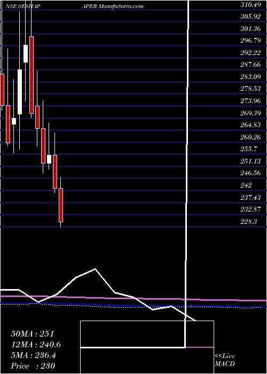Click the <<Live MACD label
Image resolution: width=267 pixels, height=374 pixels.
[225, 360]
